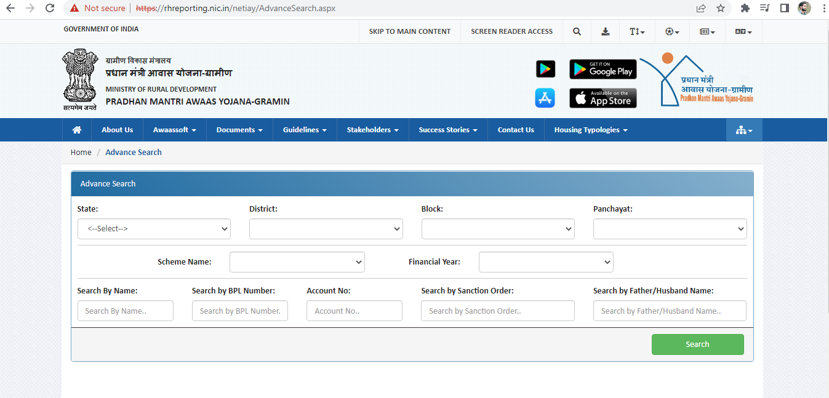
Task: Bookmark this page with star icon
Action: 721,8
